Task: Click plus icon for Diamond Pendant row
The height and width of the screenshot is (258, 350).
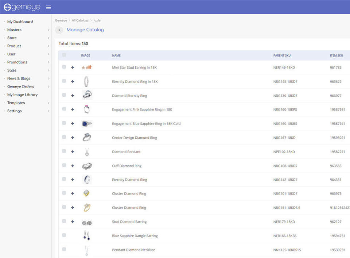Action: pyautogui.click(x=73, y=152)
